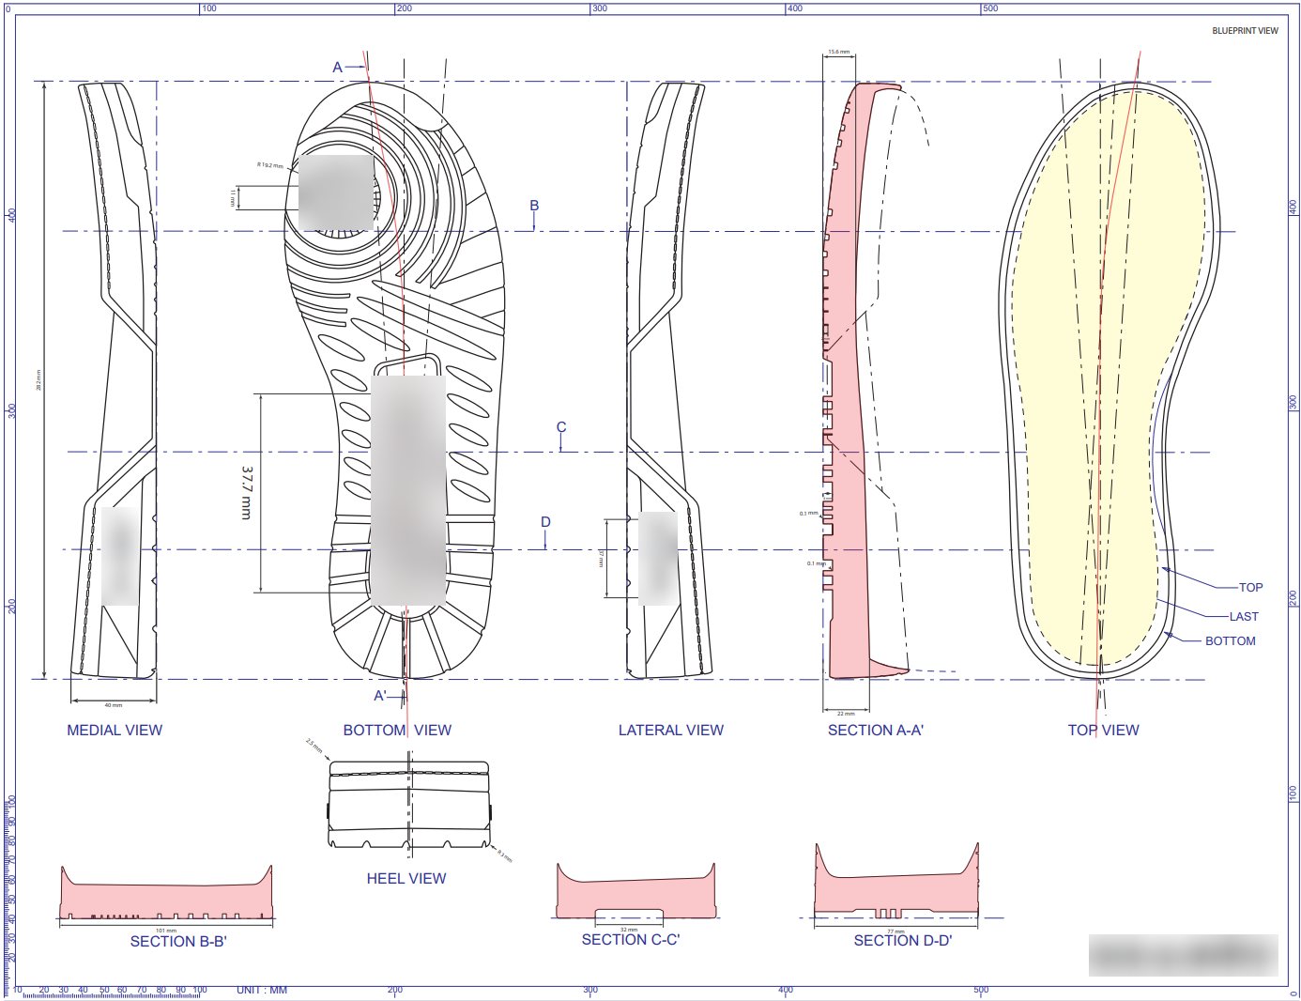Click the 'R19.2 mm' radius annotation
This screenshot has width=1301, height=1001.
coord(270,165)
